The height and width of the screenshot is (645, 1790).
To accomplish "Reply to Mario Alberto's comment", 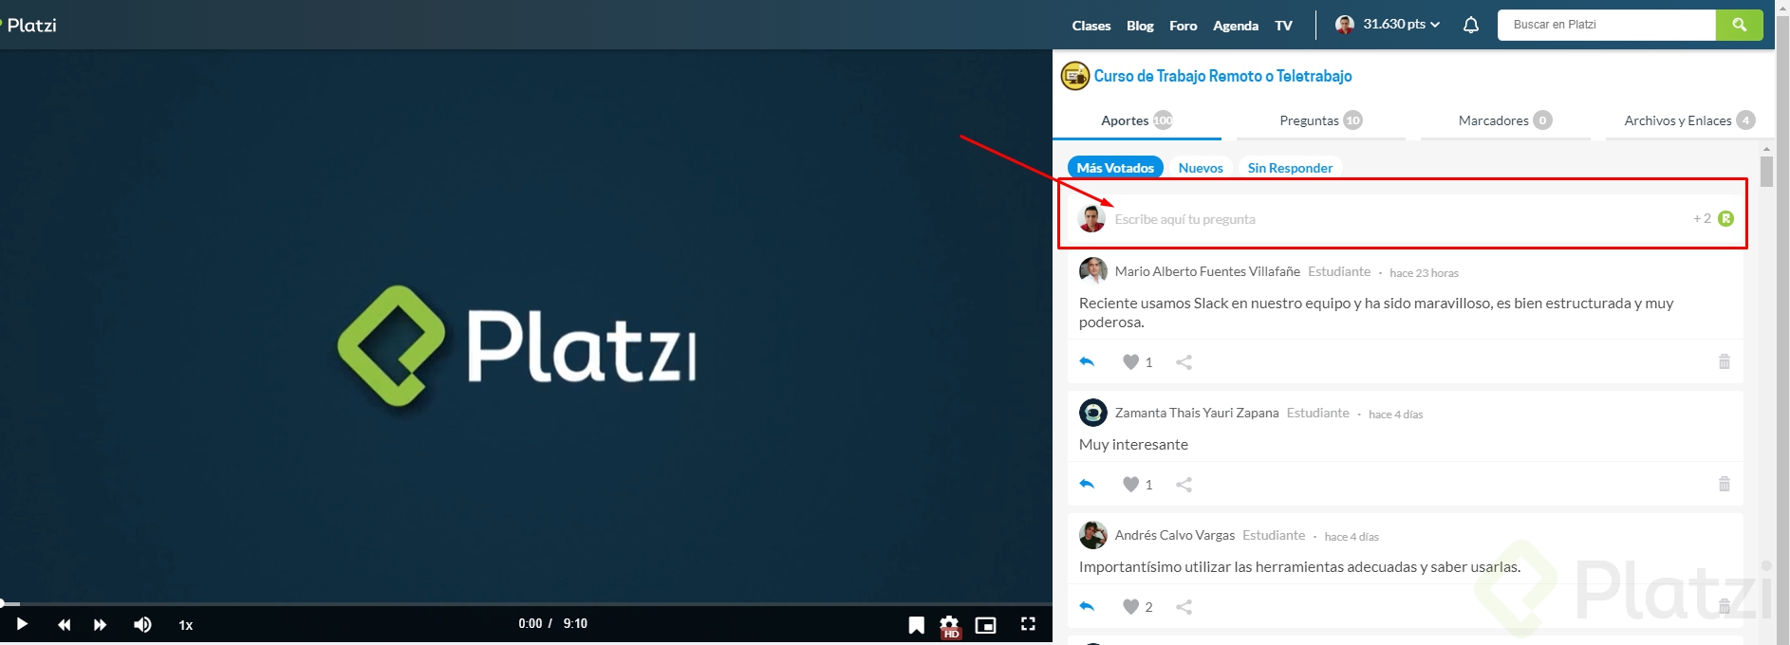I will tap(1088, 362).
